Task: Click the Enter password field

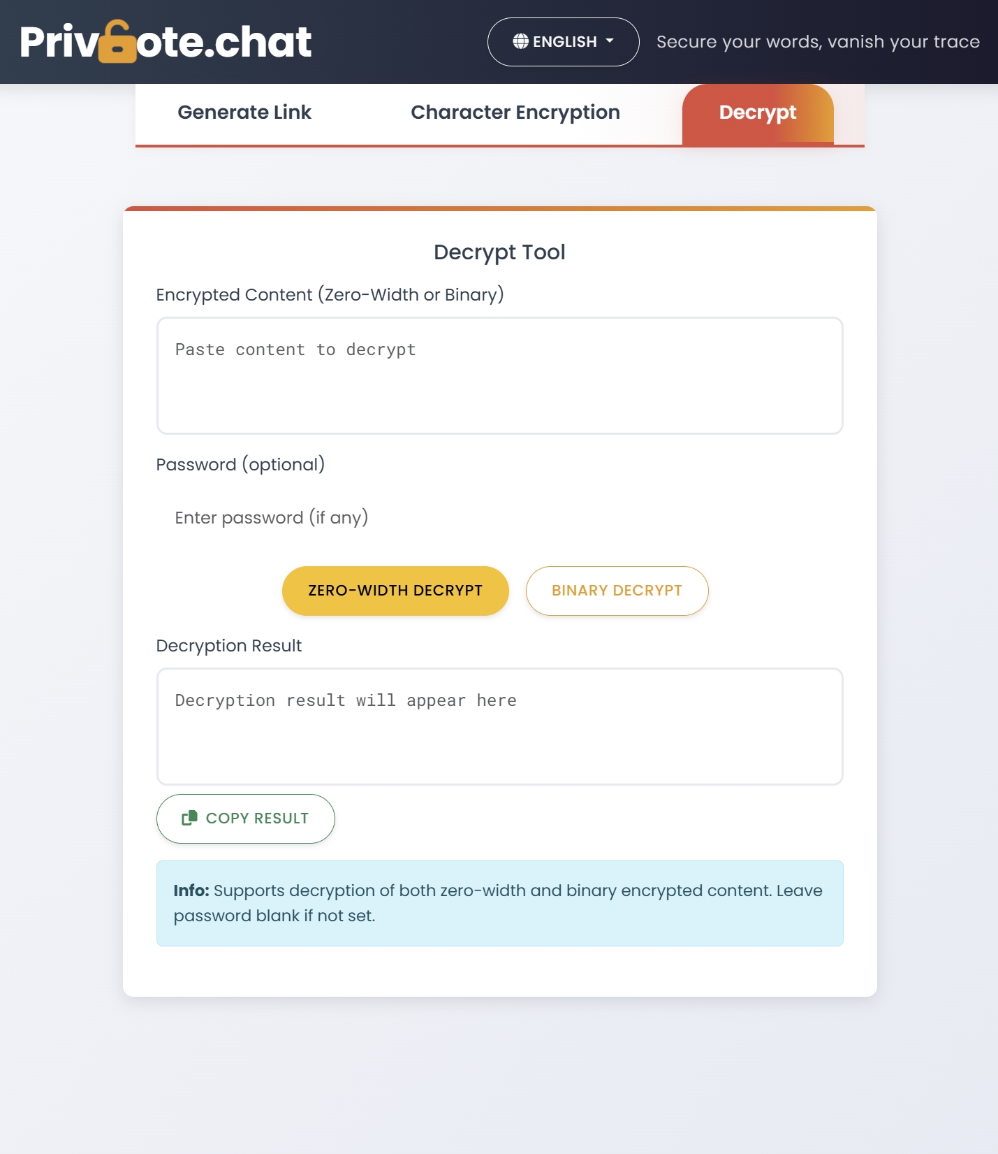Action: click(499, 518)
